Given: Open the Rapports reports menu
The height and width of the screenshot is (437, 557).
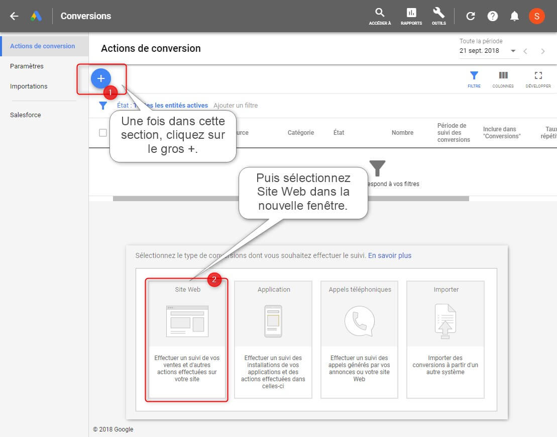Looking at the screenshot, I should coord(411,17).
